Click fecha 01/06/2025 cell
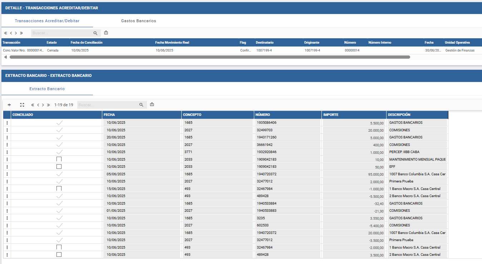The width and height of the screenshot is (482, 264). [x=142, y=211]
